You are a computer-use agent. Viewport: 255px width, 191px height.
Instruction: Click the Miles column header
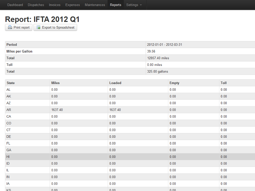coord(55,83)
